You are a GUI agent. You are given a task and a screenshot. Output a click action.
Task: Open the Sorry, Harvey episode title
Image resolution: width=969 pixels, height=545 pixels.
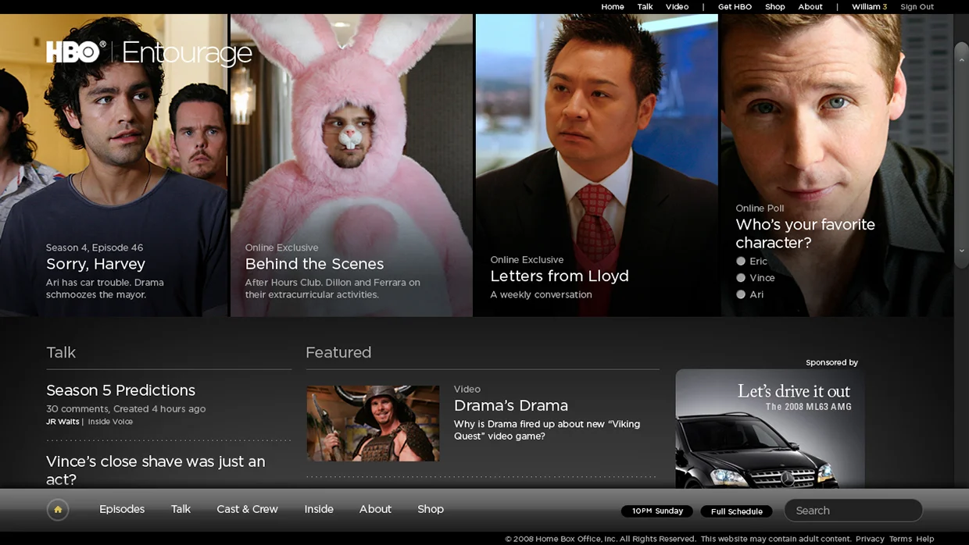(95, 264)
